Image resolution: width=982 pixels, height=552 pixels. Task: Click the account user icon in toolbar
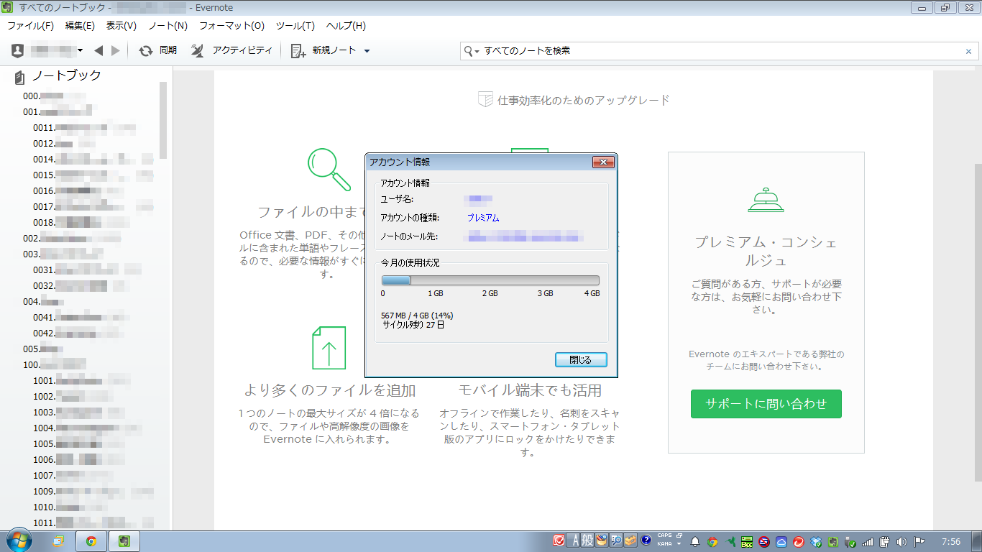point(18,50)
